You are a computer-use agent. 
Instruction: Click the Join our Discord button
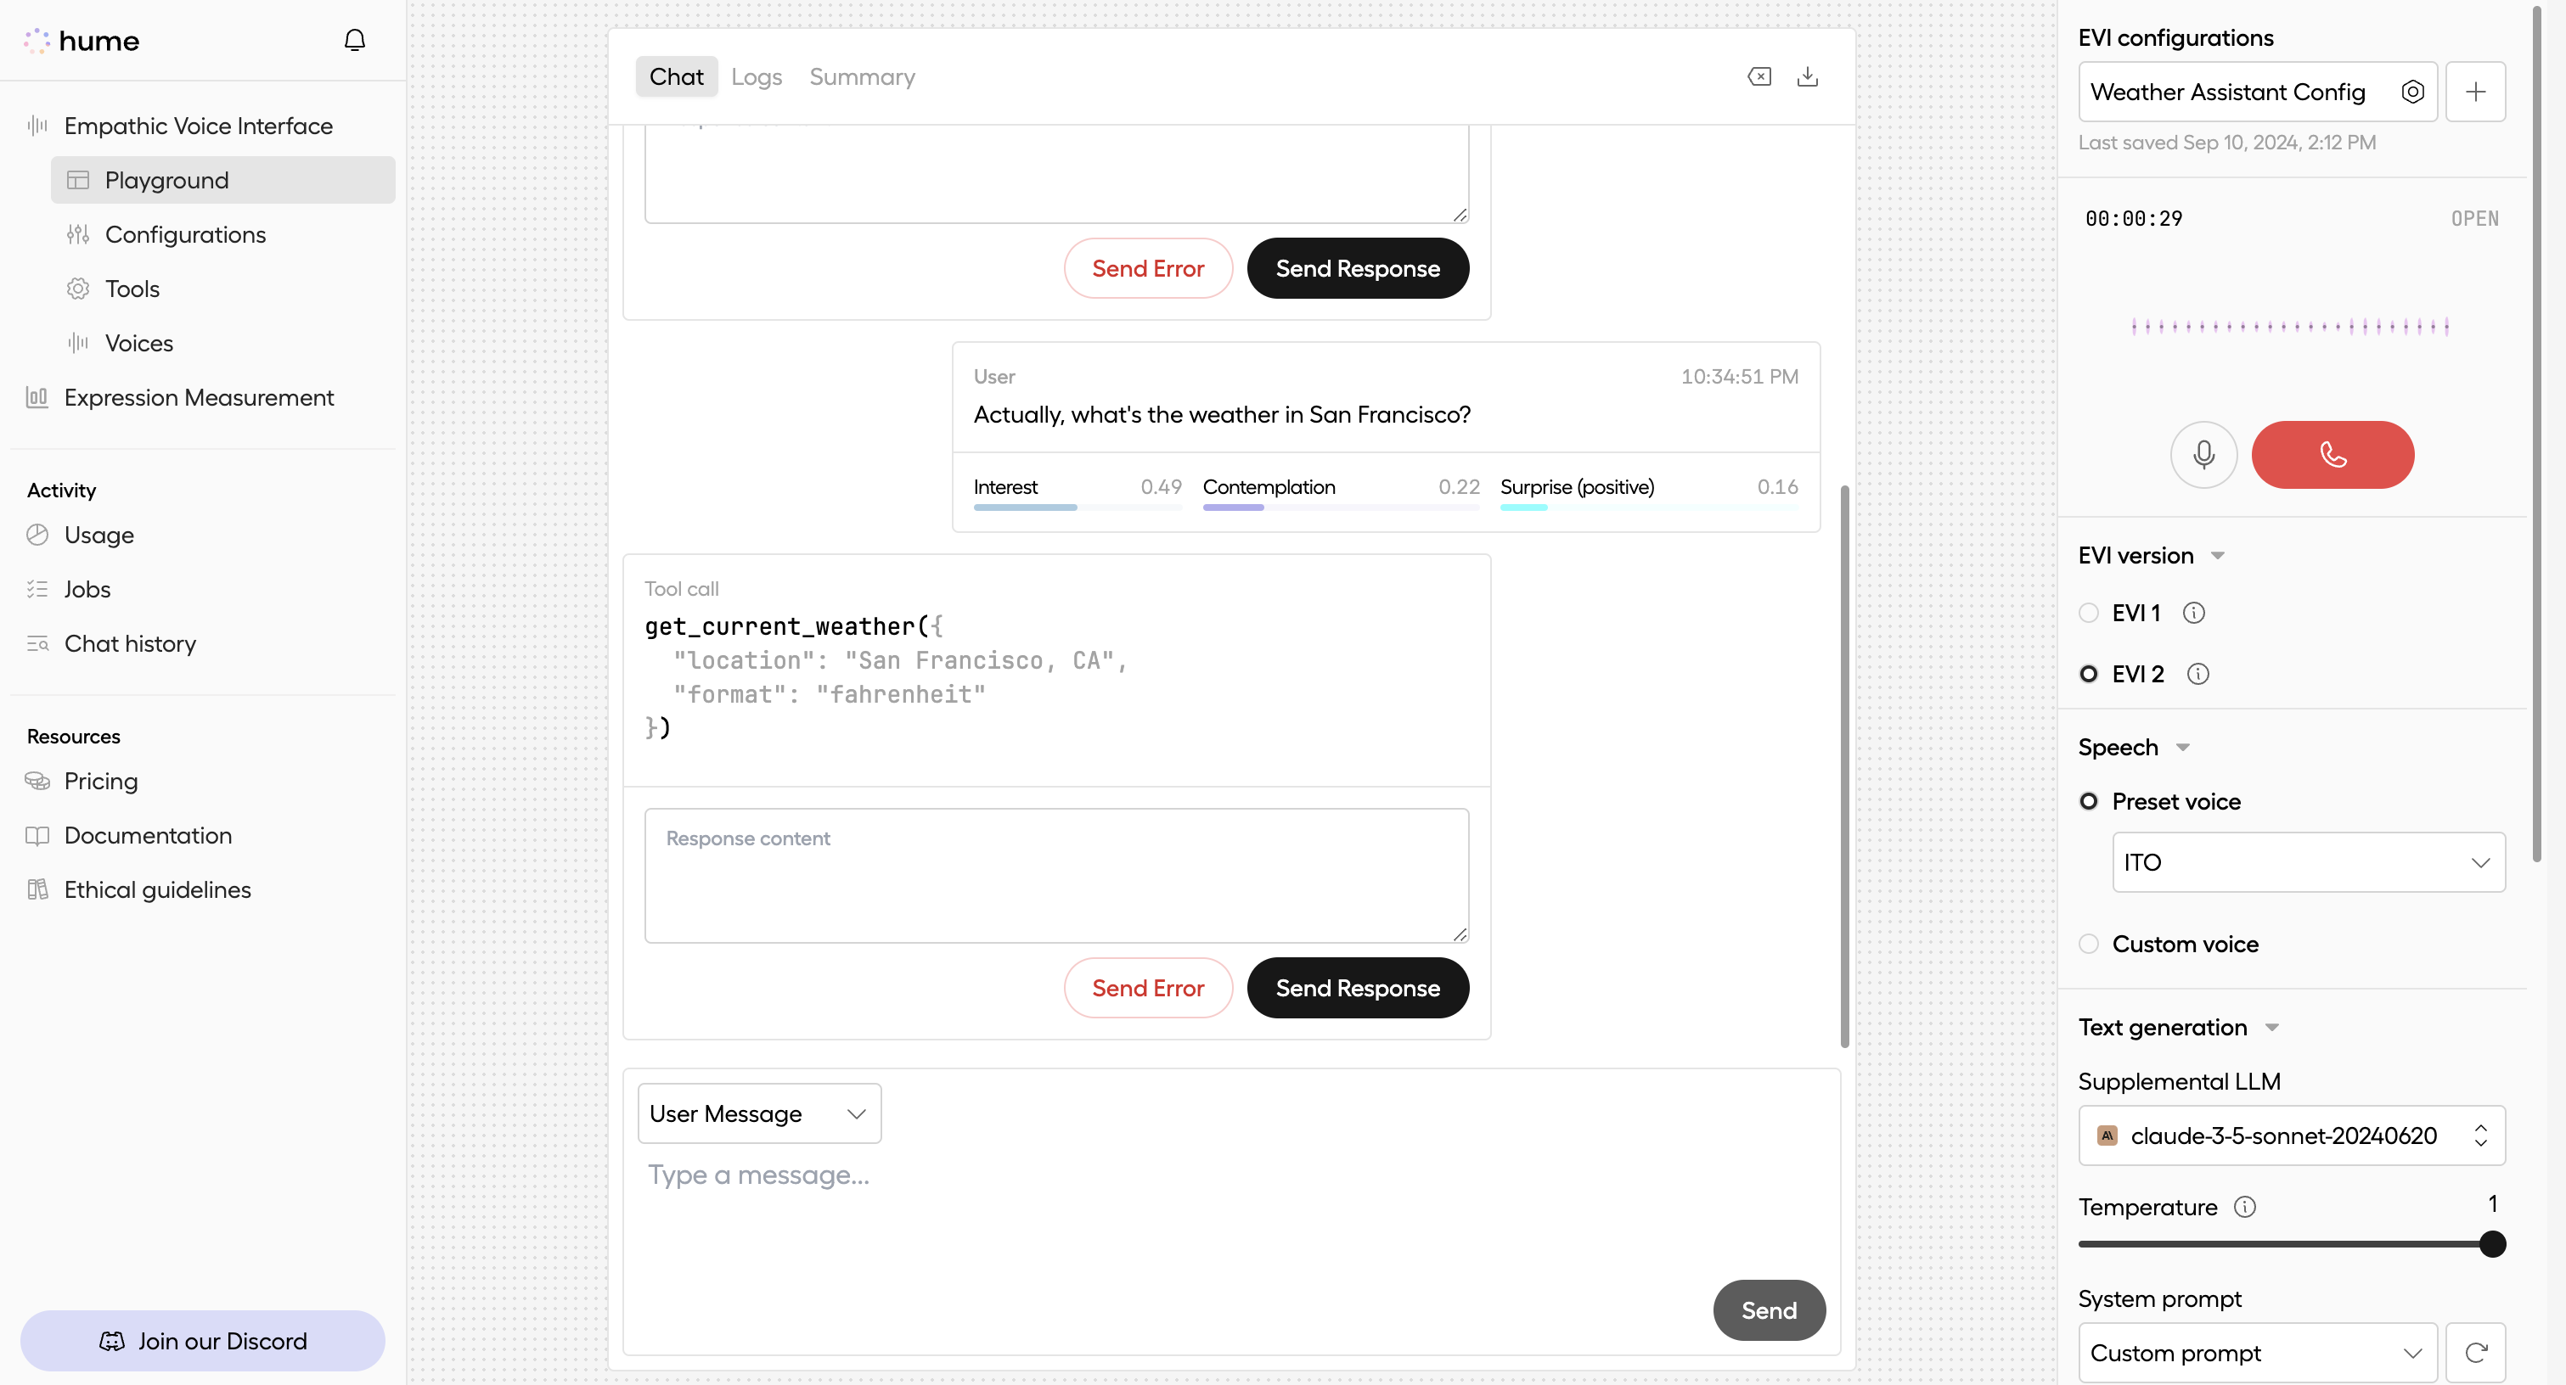pos(202,1340)
